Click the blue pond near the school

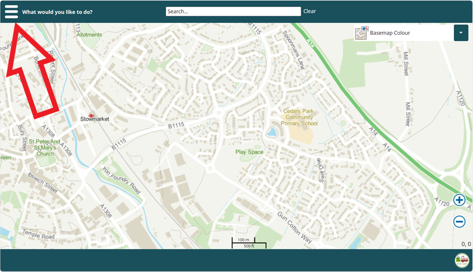coord(272,133)
